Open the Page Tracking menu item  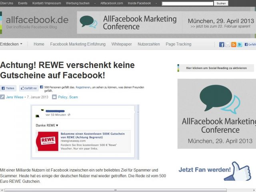click(178, 44)
